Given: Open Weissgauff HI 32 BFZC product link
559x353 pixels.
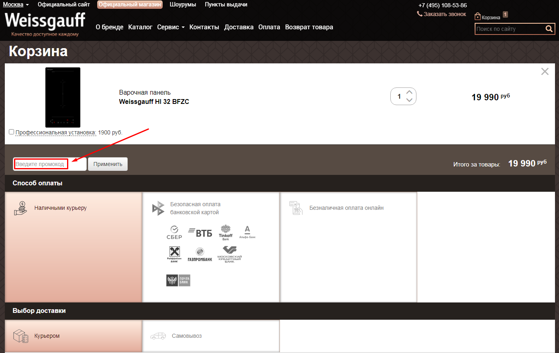Looking at the screenshot, I should [154, 101].
